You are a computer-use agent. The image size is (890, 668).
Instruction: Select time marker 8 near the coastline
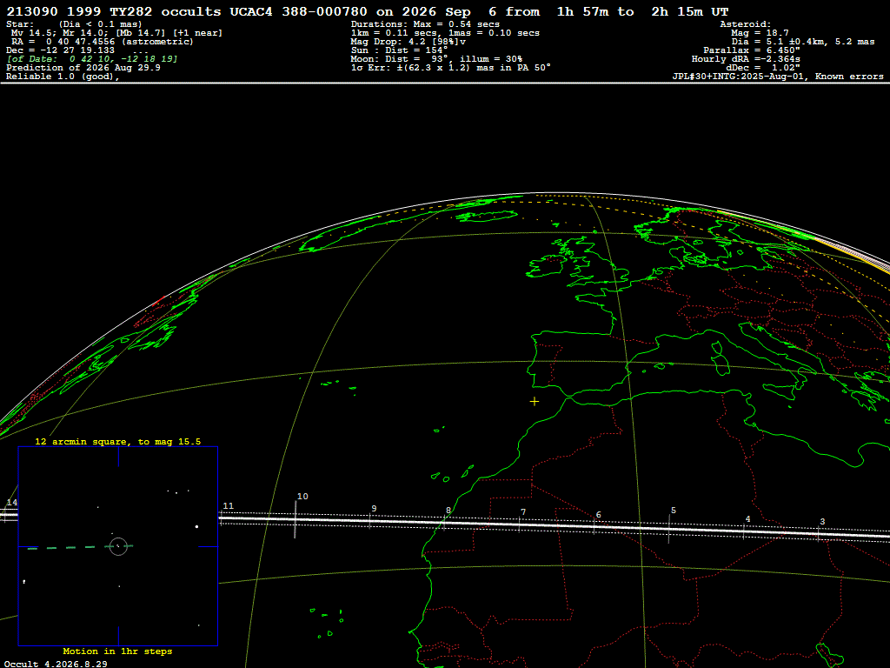point(448,510)
